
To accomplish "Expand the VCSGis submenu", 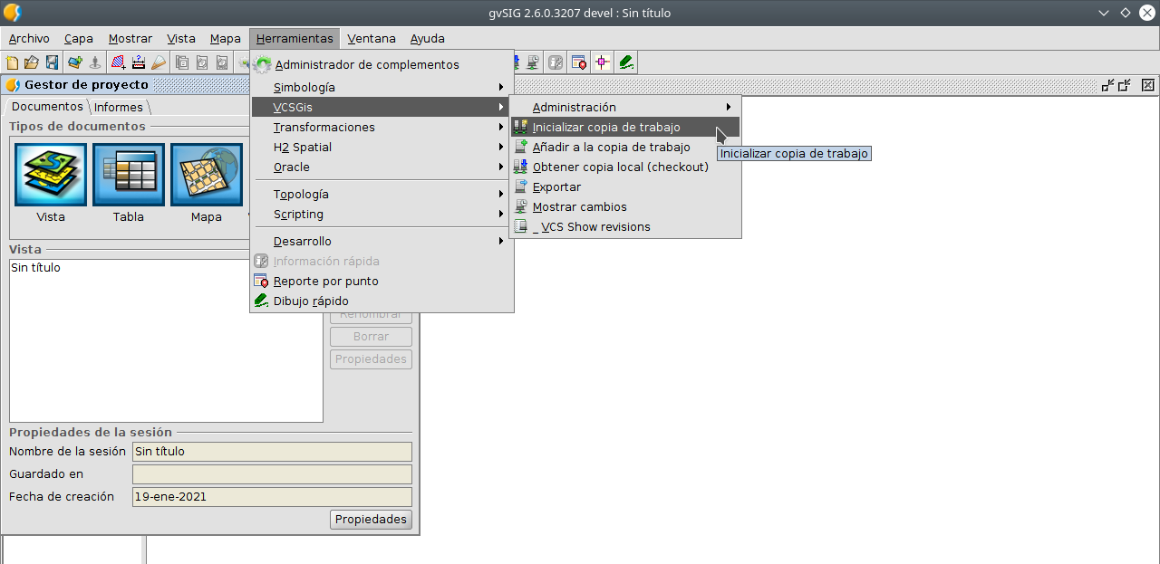I will [x=382, y=108].
